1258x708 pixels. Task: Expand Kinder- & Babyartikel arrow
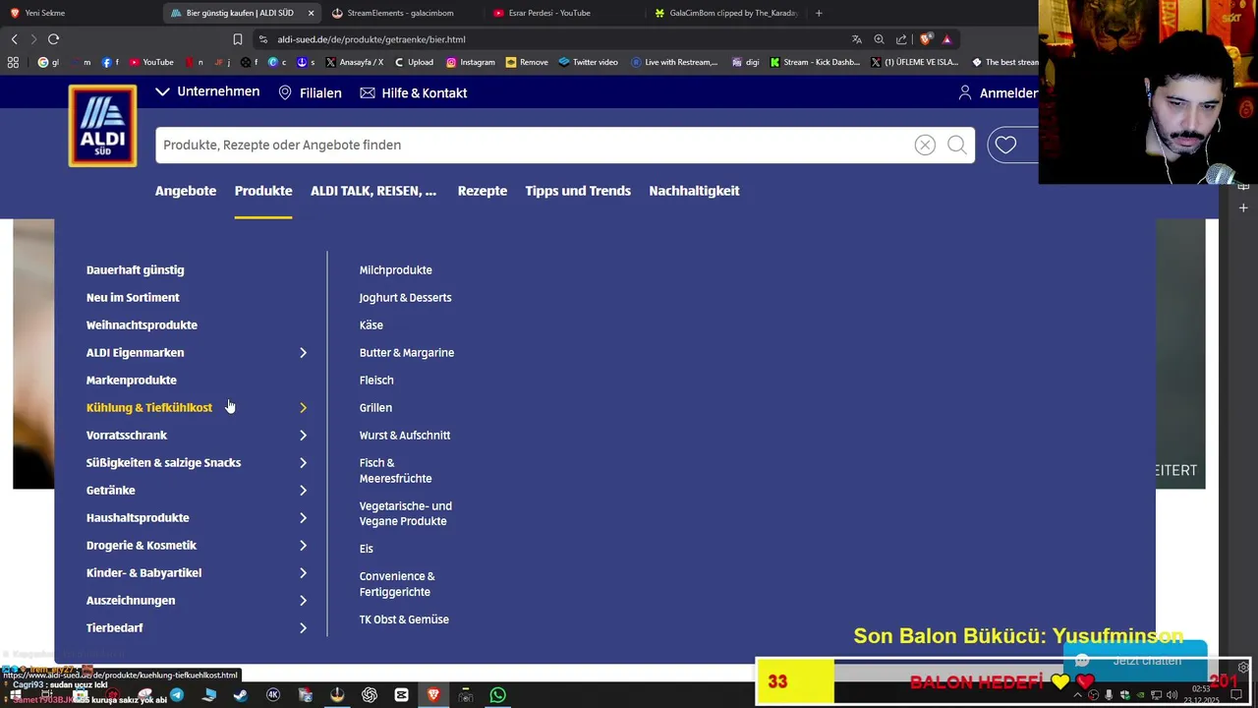tap(303, 572)
